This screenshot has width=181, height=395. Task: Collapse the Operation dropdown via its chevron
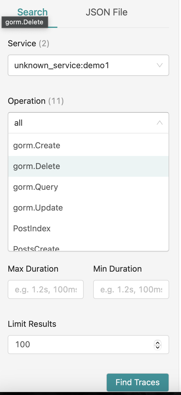pos(159,122)
